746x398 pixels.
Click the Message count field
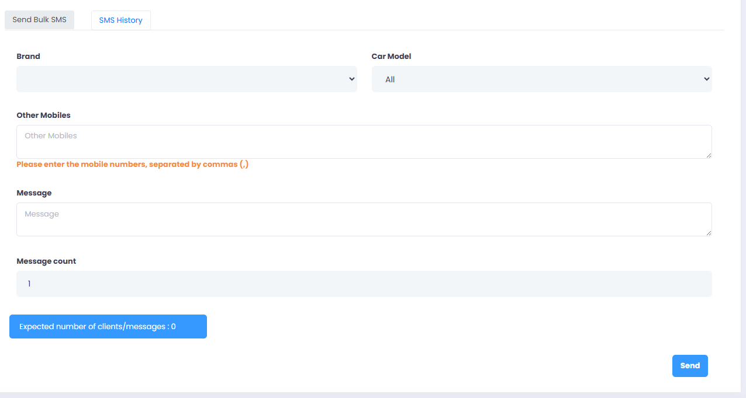pos(364,284)
